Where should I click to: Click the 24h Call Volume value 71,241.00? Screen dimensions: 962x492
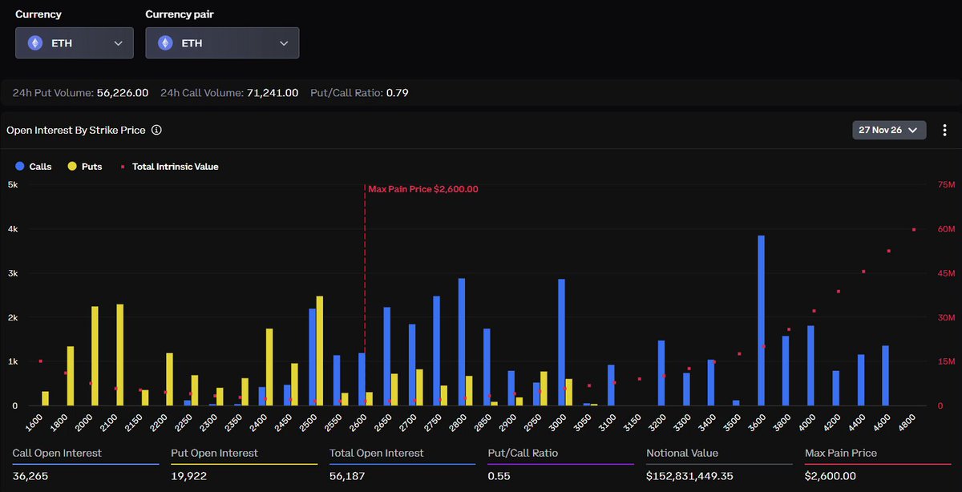tap(273, 93)
